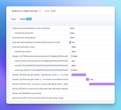Click the 92ms duration label
The width and height of the screenshot is (121, 110).
click(x=74, y=52)
